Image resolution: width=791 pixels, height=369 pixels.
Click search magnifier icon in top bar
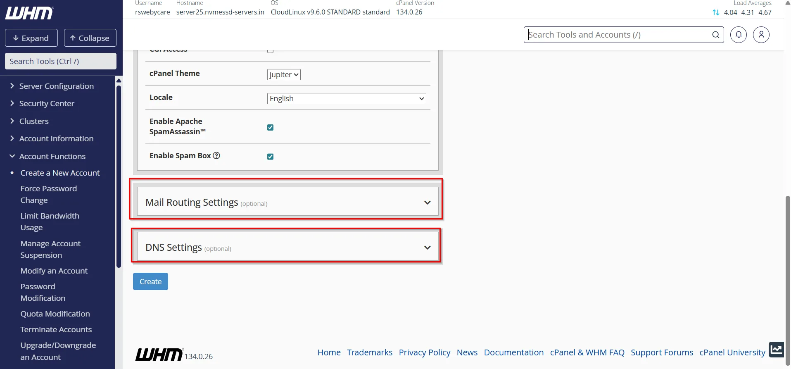[x=716, y=35]
